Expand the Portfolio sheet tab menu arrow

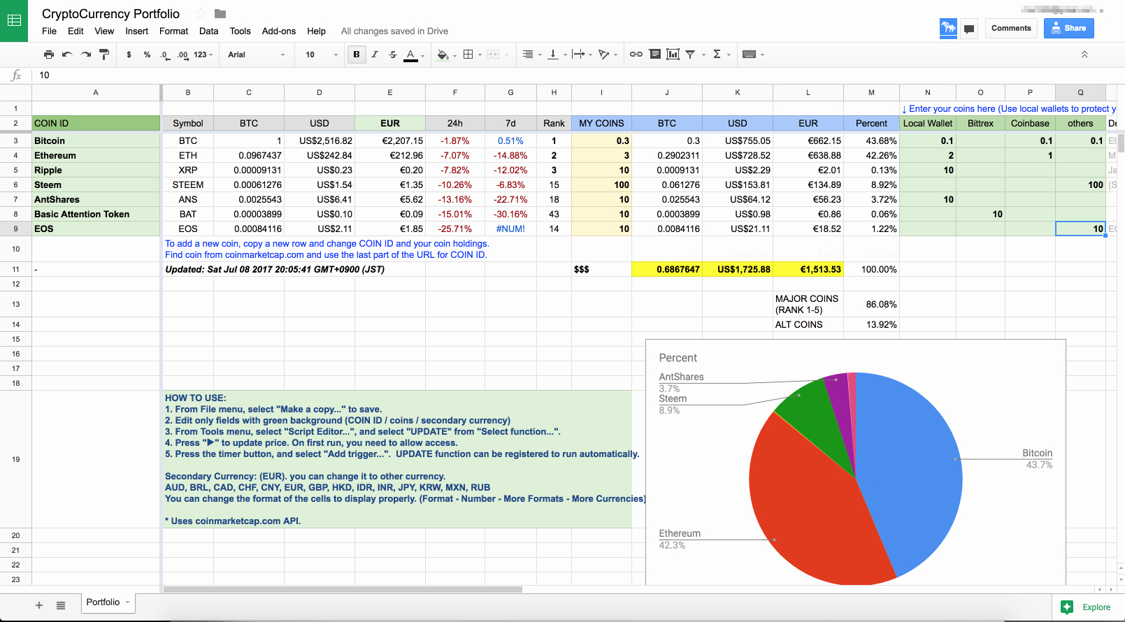tap(128, 602)
